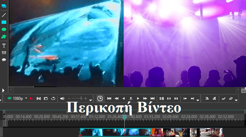Select the last face close-up clip thumbnail
Screen dimensions: 246x137
[x=217, y=132]
